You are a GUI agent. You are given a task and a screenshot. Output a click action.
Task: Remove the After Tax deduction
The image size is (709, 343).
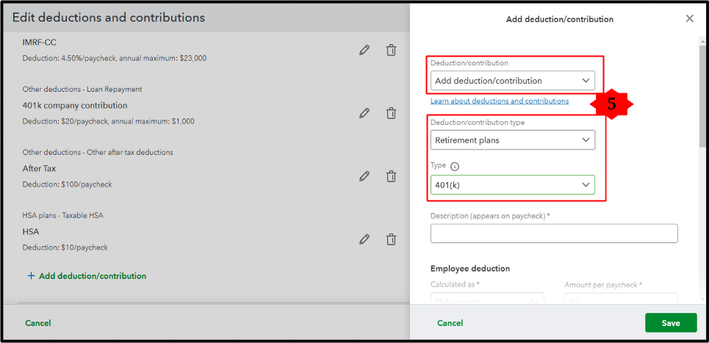pos(392,176)
